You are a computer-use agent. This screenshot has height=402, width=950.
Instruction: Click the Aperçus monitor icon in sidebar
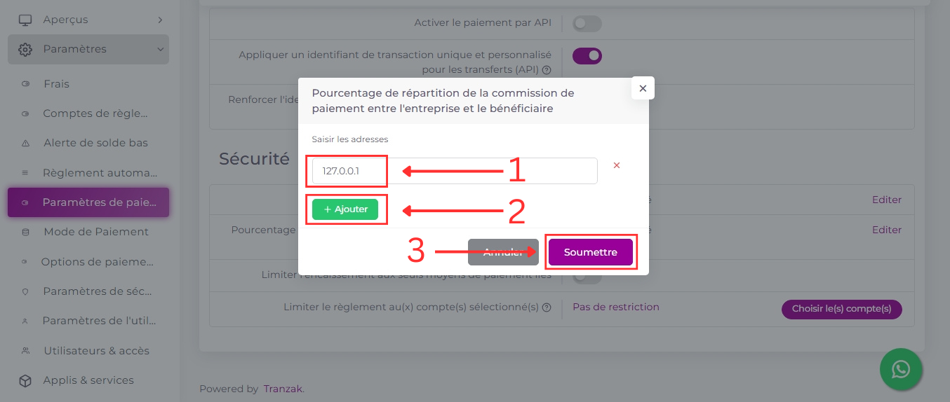(x=25, y=20)
